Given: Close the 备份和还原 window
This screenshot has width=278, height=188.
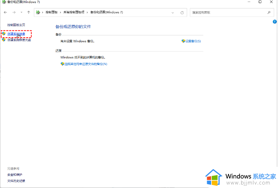Looking at the screenshot, I should [x=271, y=2].
